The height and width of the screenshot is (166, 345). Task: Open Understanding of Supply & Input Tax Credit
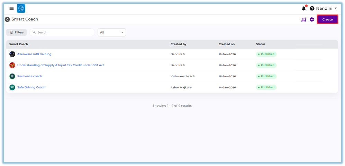coord(61,65)
